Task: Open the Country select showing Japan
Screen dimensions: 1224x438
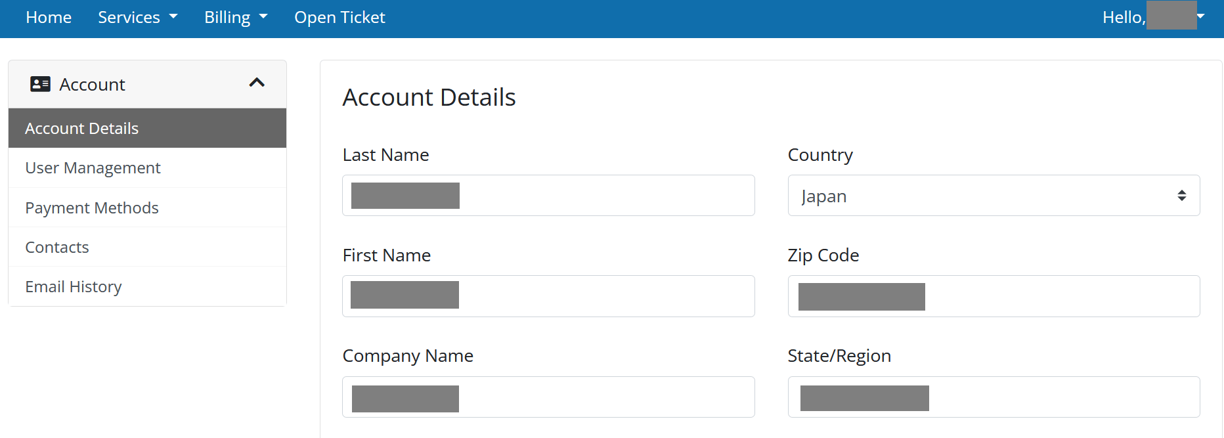Action: tap(994, 196)
